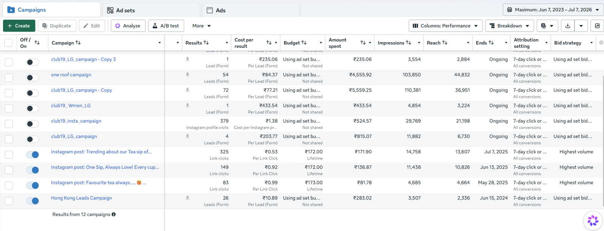Click Analyze button
604x231 pixels.
128,26
